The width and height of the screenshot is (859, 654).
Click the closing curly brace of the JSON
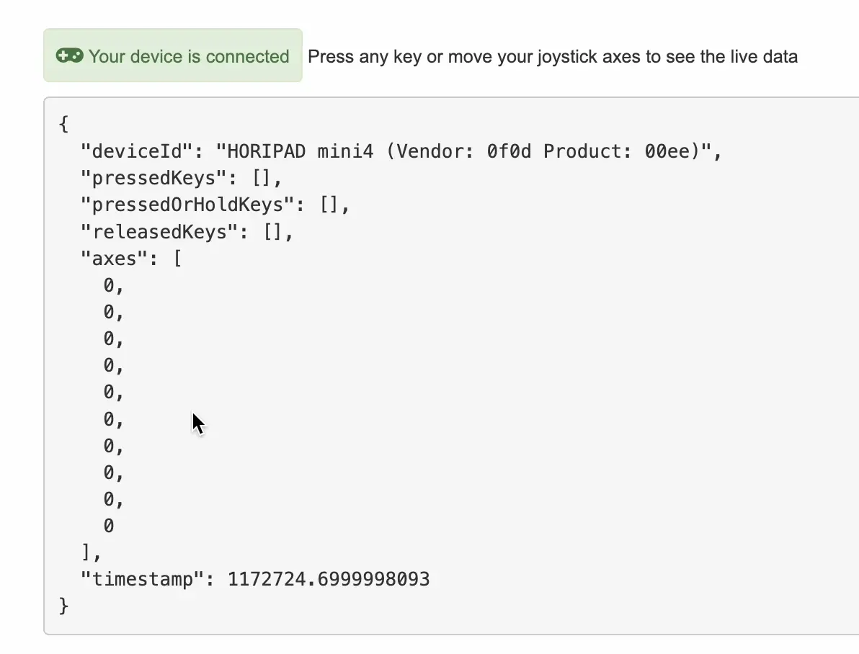coord(63,606)
